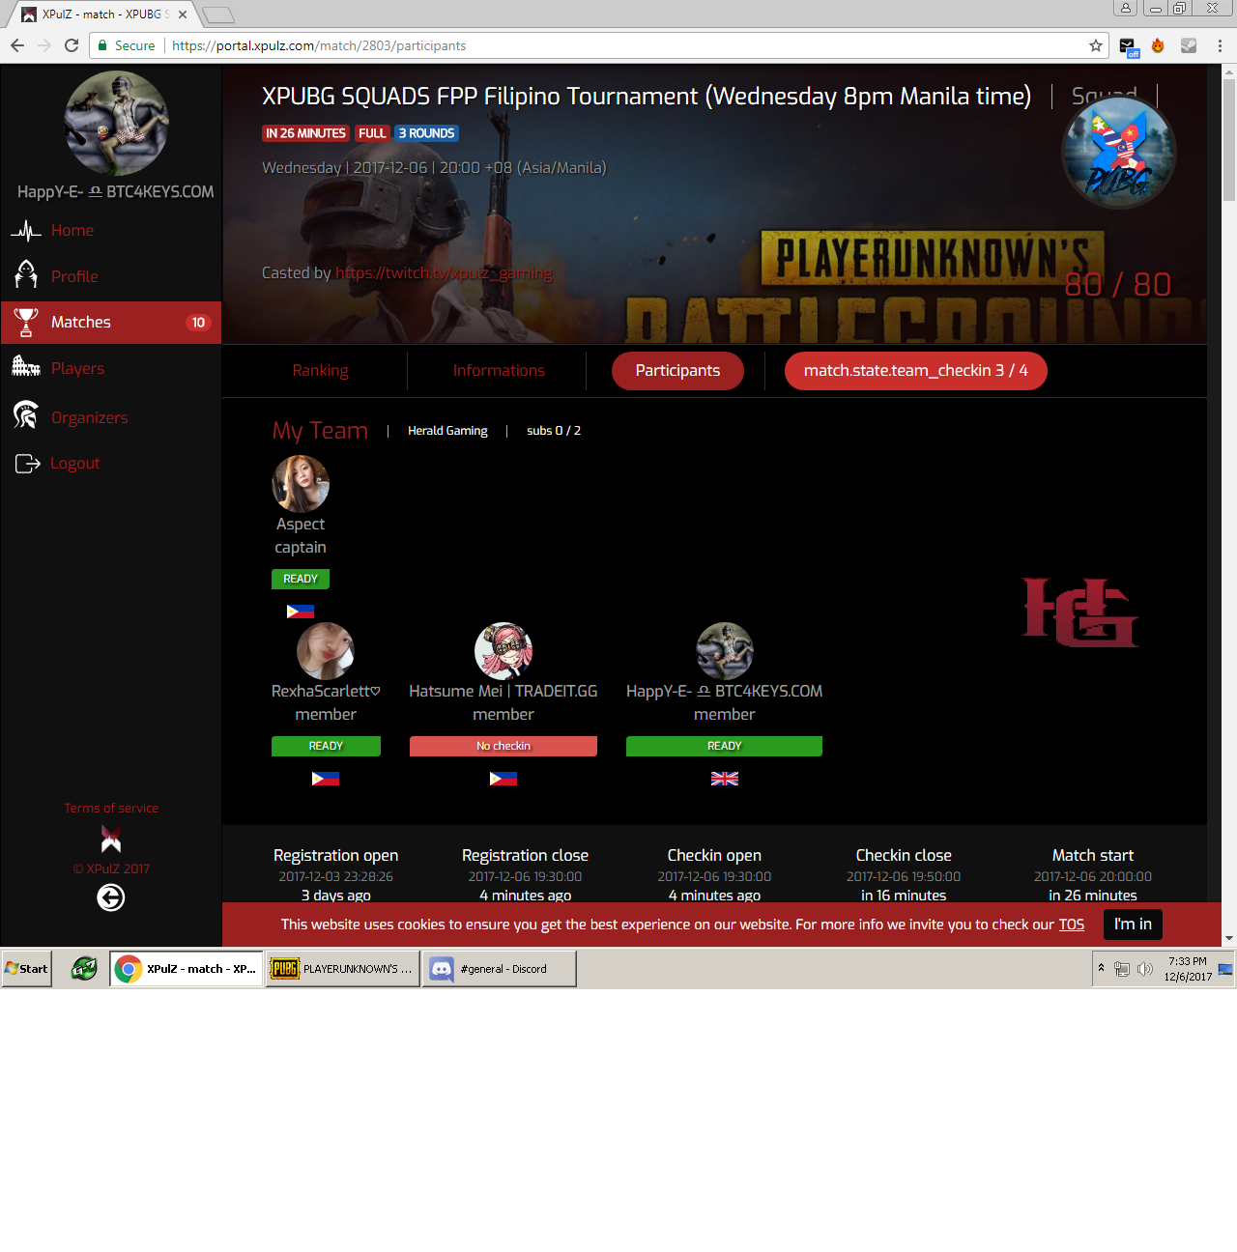This screenshot has height=1252, width=1237.
Task: Click the team_checkin 3 / 4 button
Action: [x=916, y=371]
